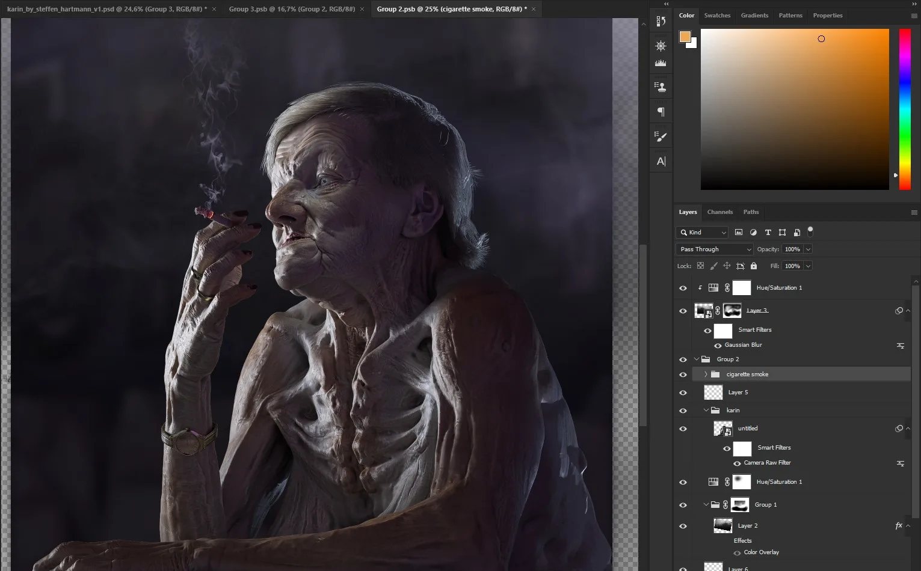921x571 pixels.
Task: Switch to the Channels tab
Action: 719,212
